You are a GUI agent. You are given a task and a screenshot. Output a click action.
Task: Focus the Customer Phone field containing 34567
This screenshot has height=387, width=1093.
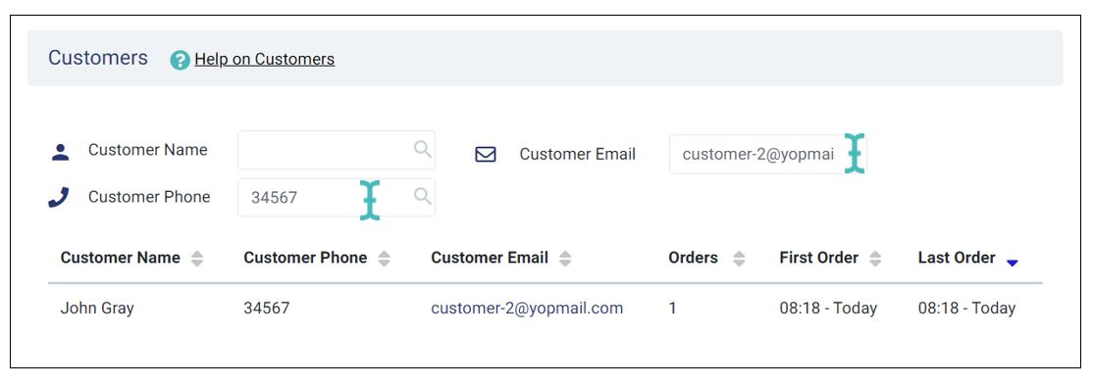(x=337, y=197)
